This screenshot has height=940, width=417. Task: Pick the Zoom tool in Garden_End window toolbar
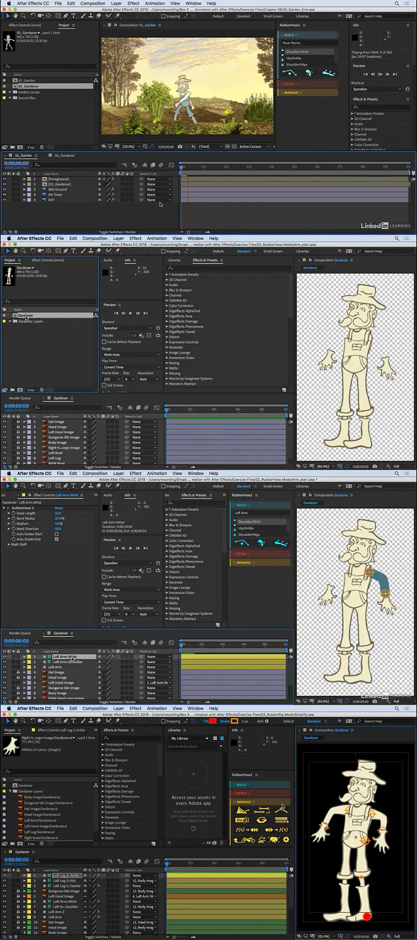[23, 16]
